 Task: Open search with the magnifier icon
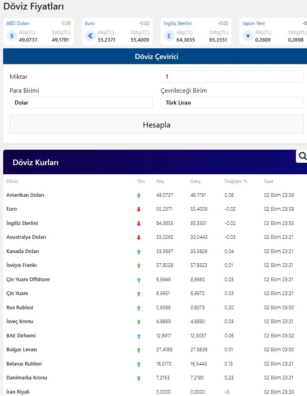[x=303, y=156]
